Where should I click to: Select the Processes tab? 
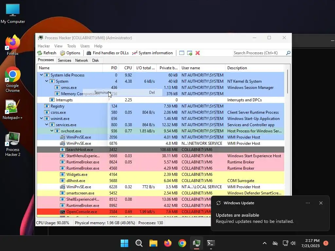46,60
